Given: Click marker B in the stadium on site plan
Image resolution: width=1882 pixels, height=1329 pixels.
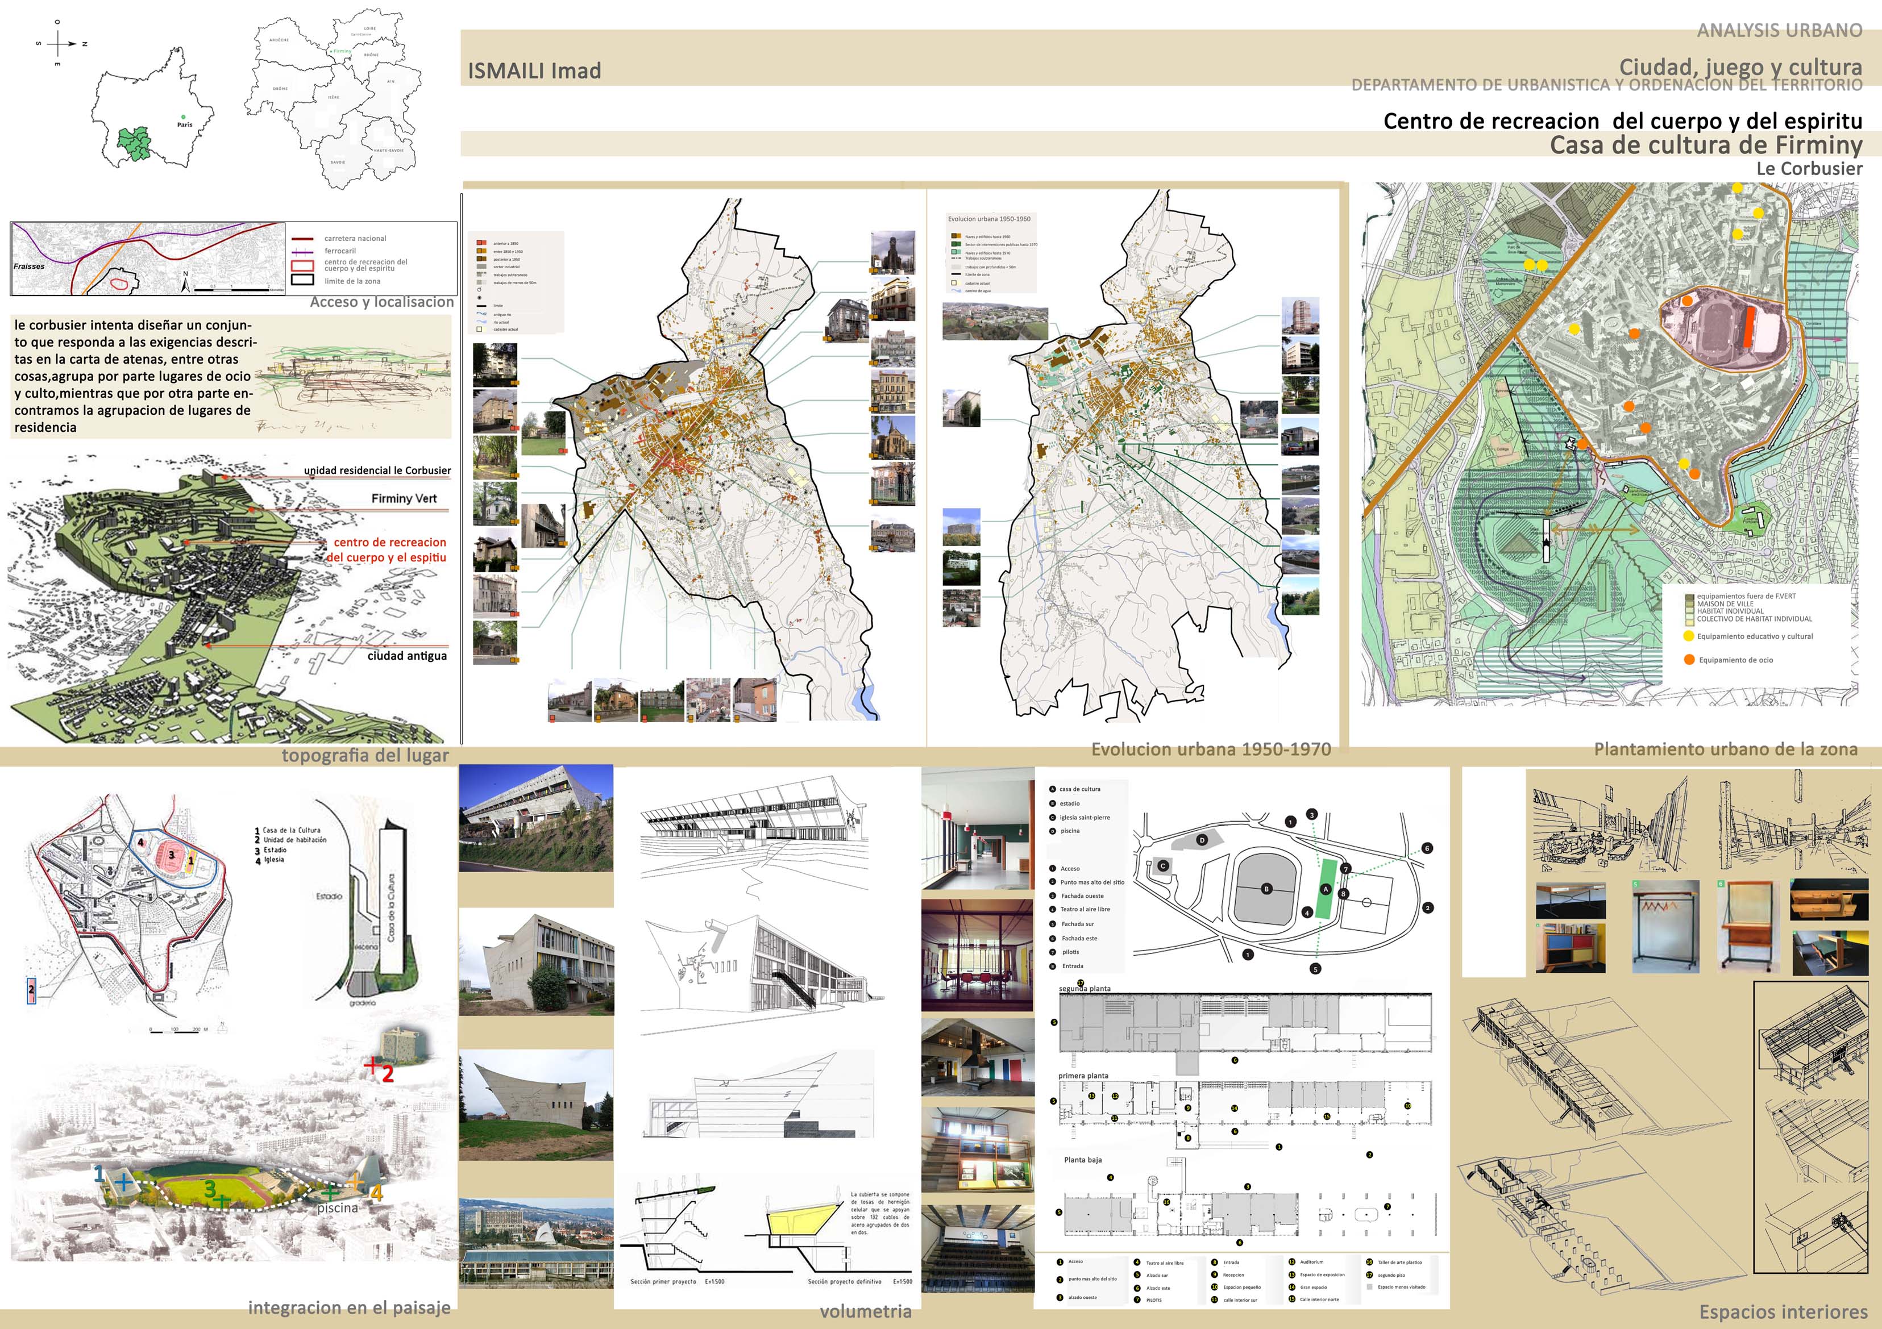Looking at the screenshot, I should pos(1266,889).
